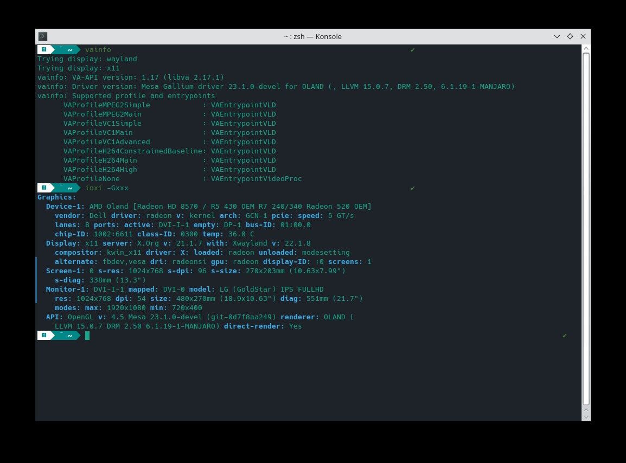Click the compositor value 'kwin_x11'

pyautogui.click(x=124, y=252)
